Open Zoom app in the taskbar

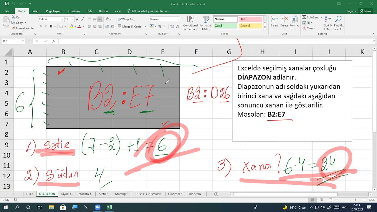[97, 207]
